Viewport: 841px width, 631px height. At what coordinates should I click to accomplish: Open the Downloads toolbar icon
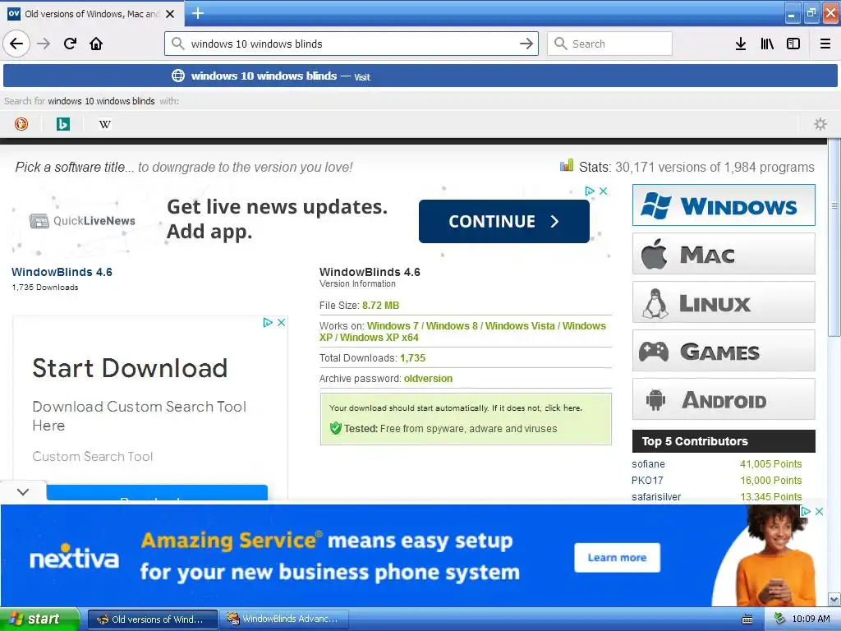[x=741, y=44]
